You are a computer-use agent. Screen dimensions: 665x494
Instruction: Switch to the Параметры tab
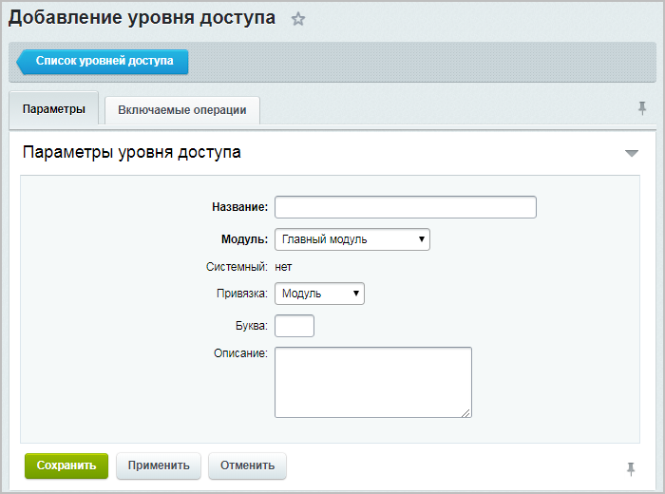(x=54, y=109)
